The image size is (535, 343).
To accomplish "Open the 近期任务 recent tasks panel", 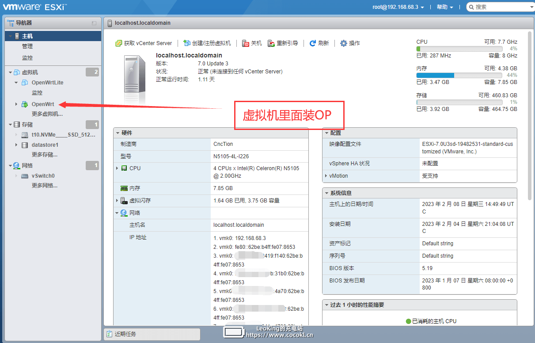I will 152,334.
